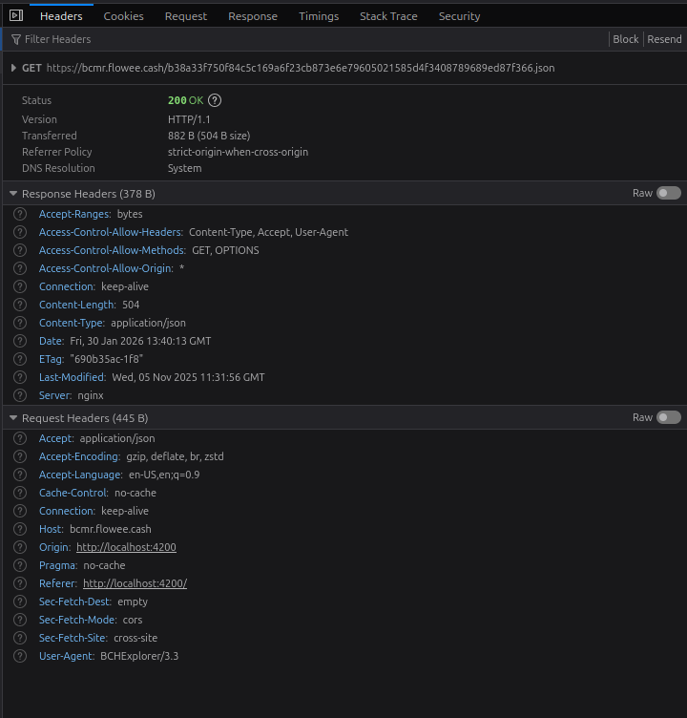This screenshot has width=687, height=718.
Task: Click help icon next to Sec-Fetch-Mode header
Action: [x=20, y=620]
